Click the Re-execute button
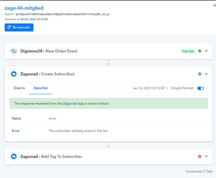 coord(19,27)
